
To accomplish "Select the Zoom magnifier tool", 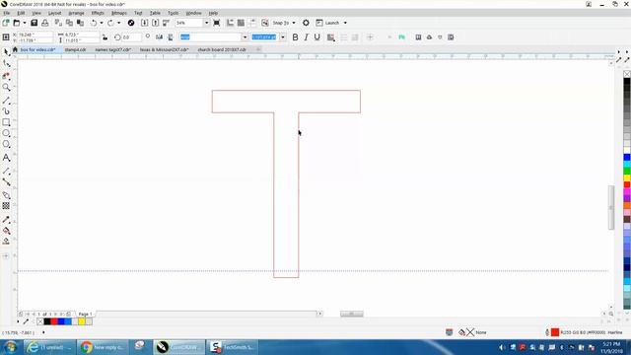I will tap(7, 88).
